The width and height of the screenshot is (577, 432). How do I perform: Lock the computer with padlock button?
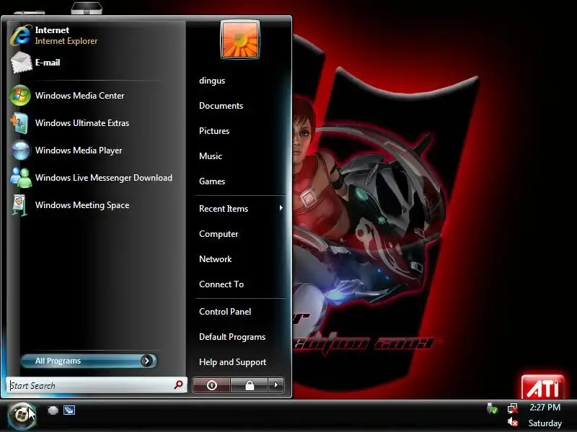tap(250, 385)
